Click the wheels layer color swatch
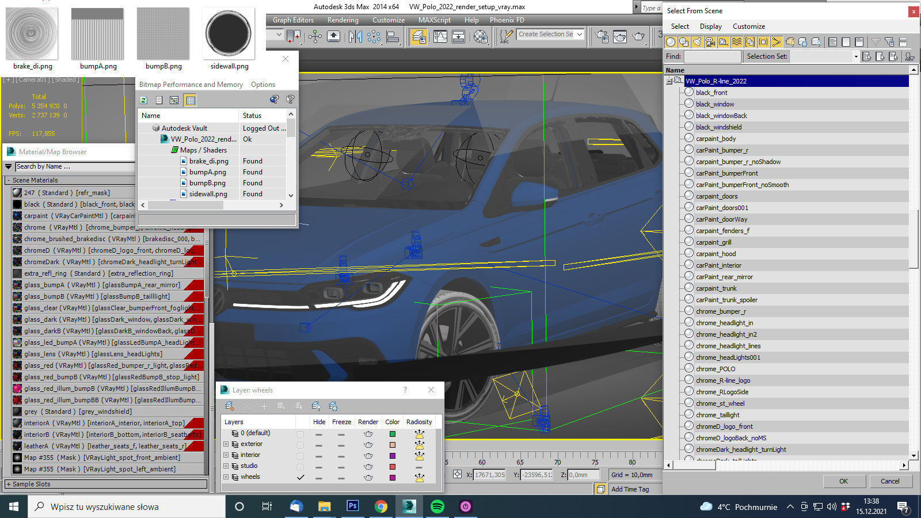 tap(393, 478)
